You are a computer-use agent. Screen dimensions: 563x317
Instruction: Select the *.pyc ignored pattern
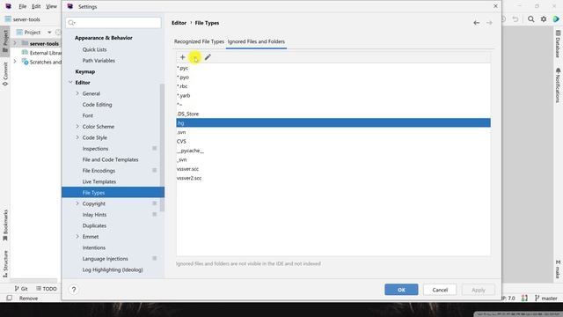tap(333, 68)
